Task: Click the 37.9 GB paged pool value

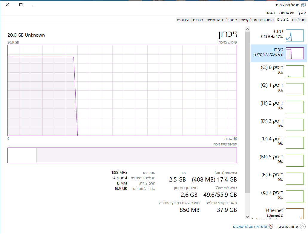Action: coord(227,210)
